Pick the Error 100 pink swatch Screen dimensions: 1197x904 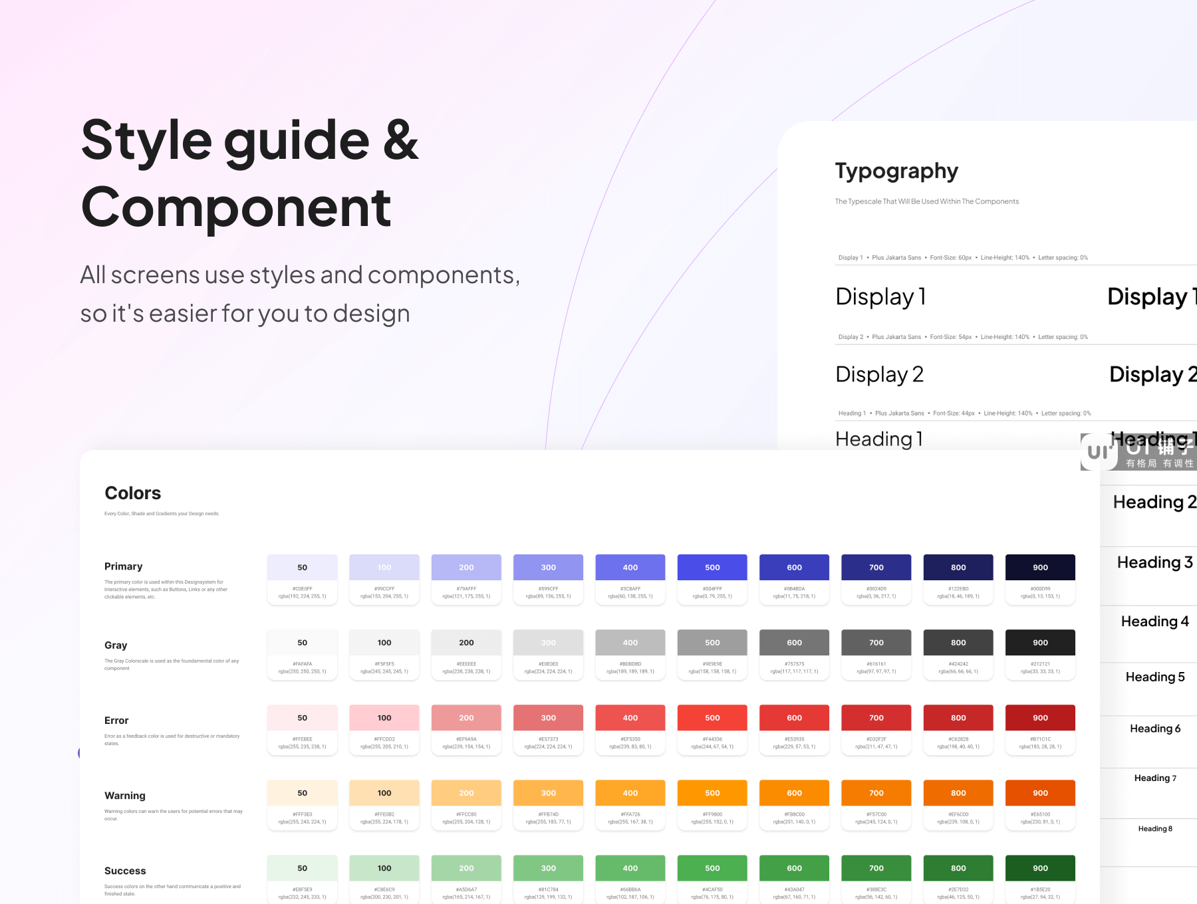[x=384, y=729]
